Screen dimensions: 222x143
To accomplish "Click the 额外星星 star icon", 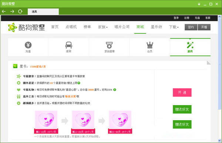I will [19, 83].
